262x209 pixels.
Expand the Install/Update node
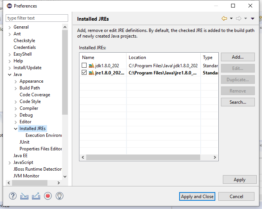10,68
